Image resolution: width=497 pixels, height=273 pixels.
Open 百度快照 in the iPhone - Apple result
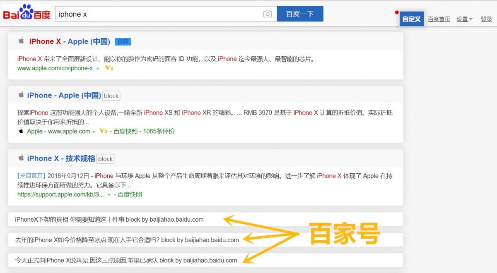click(x=125, y=131)
